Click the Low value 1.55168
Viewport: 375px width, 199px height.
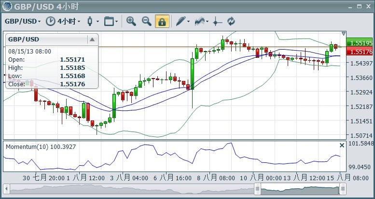coord(72,76)
